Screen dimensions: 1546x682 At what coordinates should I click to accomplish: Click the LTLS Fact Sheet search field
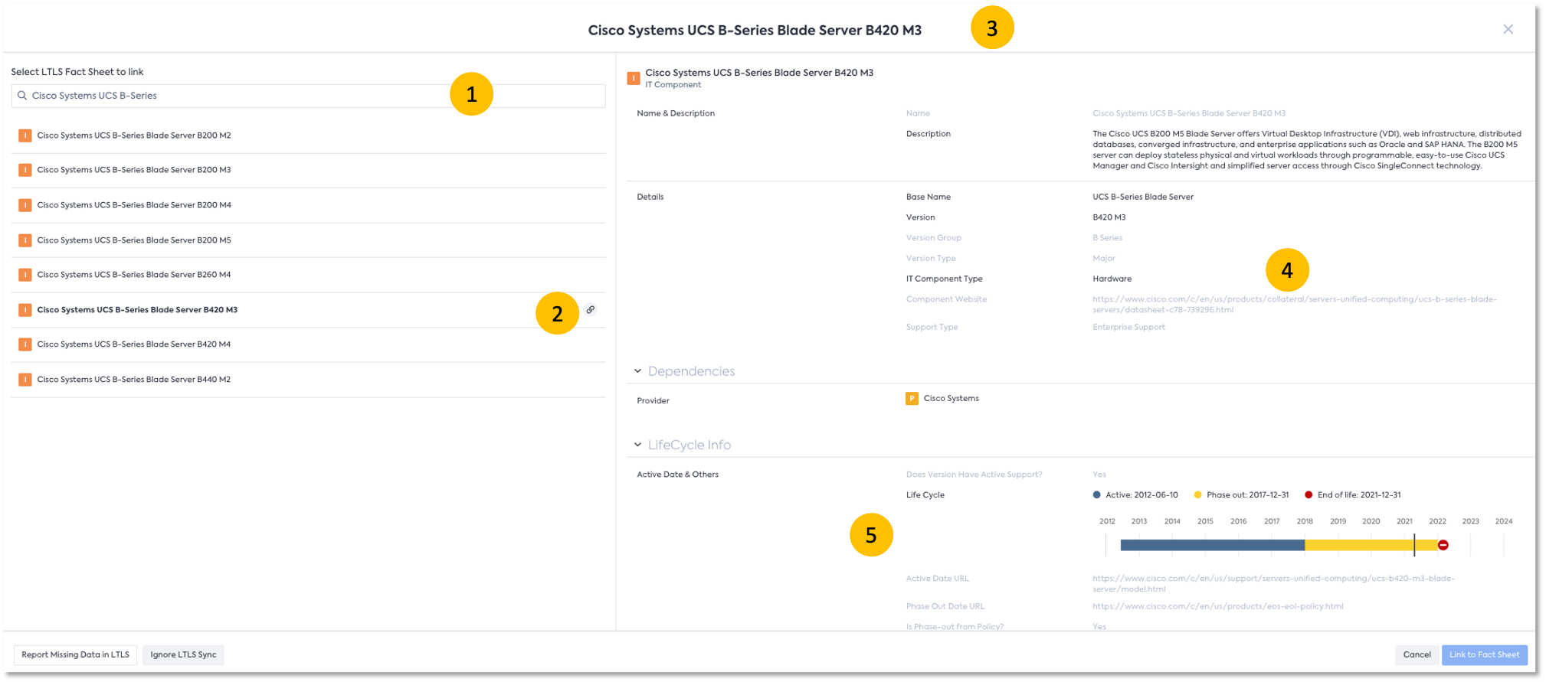tap(308, 96)
